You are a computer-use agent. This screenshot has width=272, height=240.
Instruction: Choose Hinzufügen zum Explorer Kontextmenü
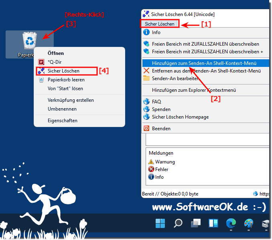(206, 90)
